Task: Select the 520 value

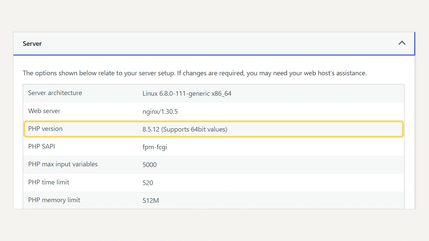Action: point(148,183)
